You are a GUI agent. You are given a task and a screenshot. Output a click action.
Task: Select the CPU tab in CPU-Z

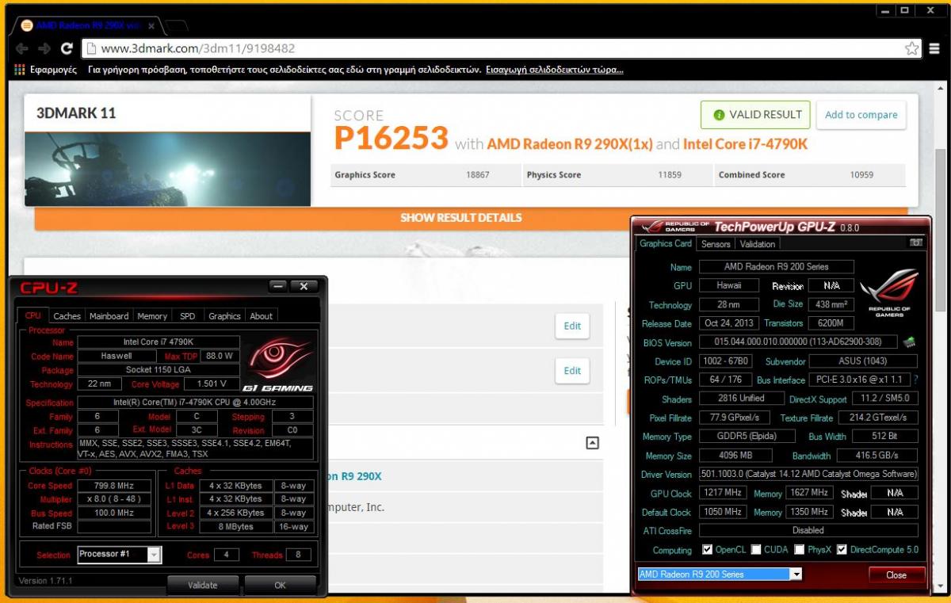click(33, 315)
